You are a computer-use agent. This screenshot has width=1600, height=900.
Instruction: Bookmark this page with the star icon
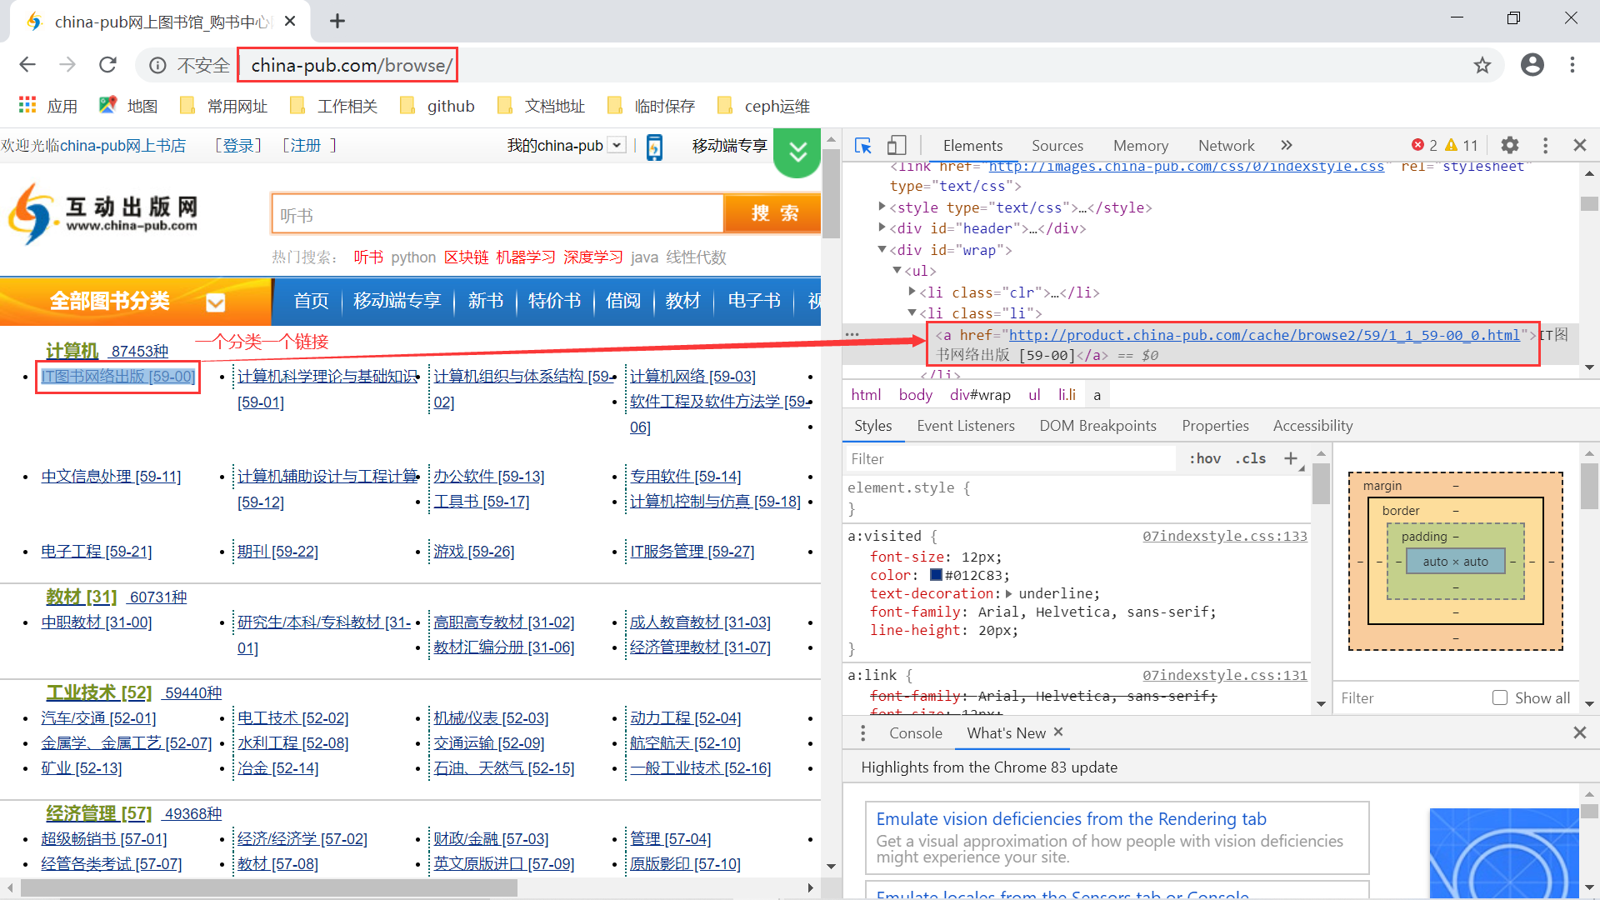tap(1482, 65)
